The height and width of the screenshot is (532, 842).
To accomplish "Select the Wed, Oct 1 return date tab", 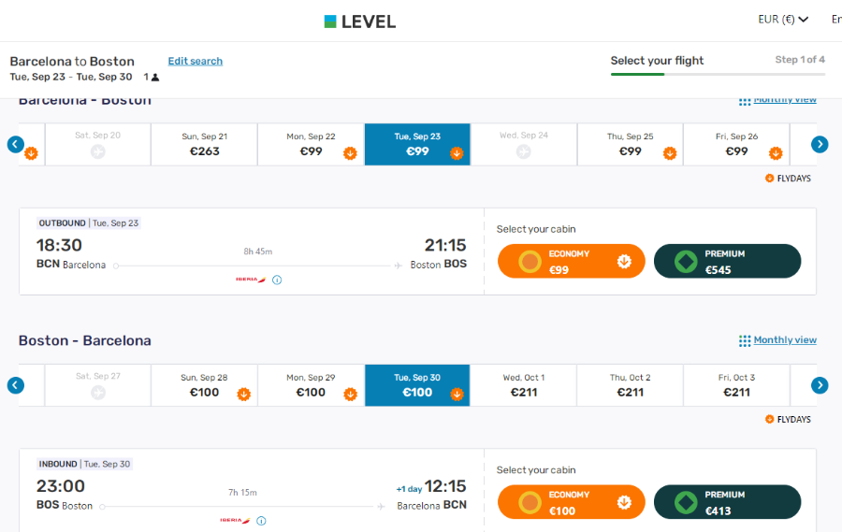I will 524,385.
